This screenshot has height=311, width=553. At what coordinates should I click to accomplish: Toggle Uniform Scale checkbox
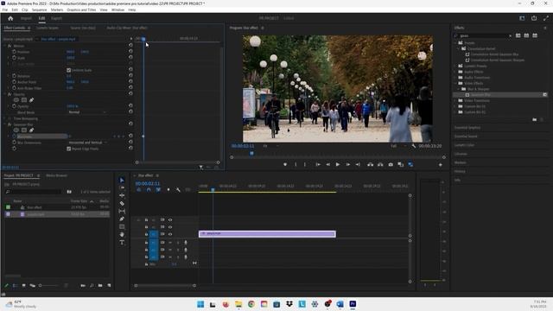coord(69,70)
